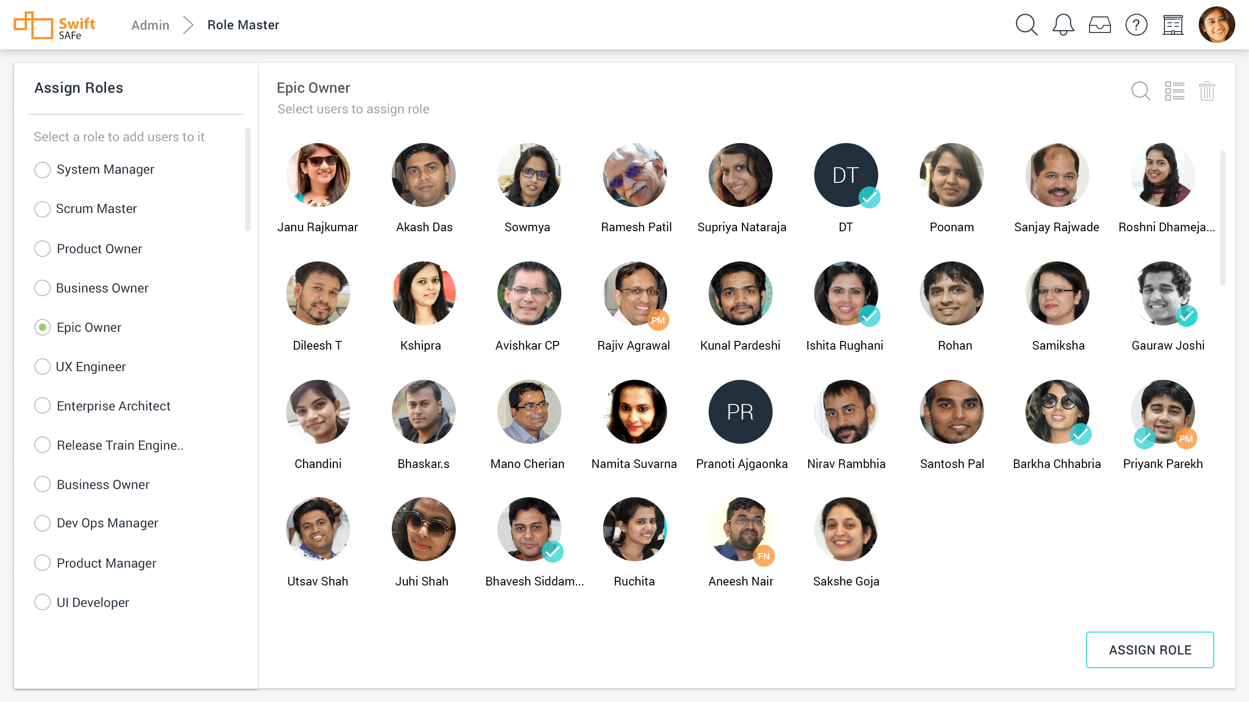Open the notifications bell

tap(1063, 25)
